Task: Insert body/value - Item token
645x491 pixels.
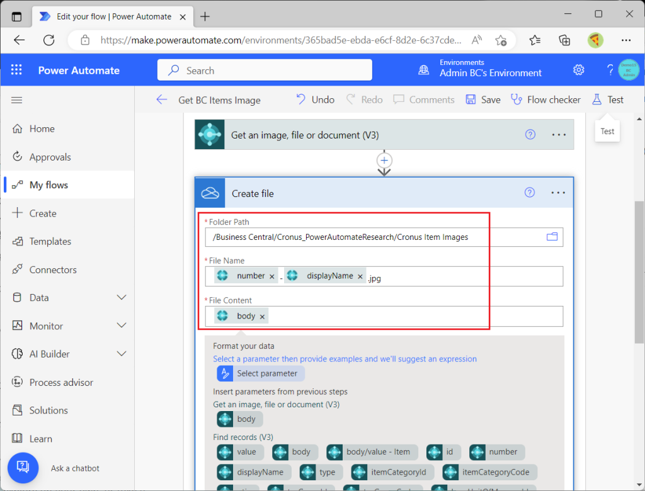Action: 372,452
